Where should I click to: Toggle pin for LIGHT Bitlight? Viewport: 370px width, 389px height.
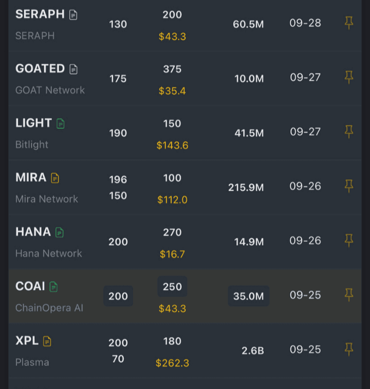tap(348, 132)
